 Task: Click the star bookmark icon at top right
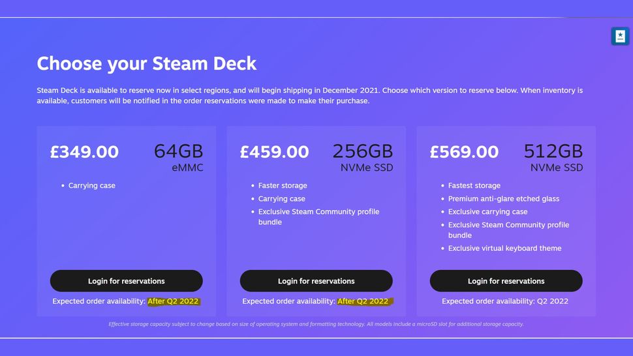pos(619,37)
